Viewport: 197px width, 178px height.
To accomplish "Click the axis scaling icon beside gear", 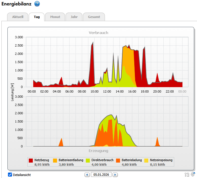I will (x=187, y=175).
